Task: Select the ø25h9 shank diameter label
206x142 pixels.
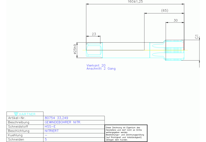Action: (x=75, y=50)
